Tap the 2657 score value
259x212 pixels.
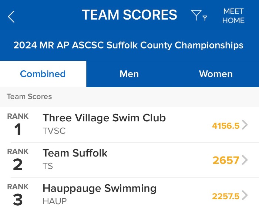tap(226, 160)
